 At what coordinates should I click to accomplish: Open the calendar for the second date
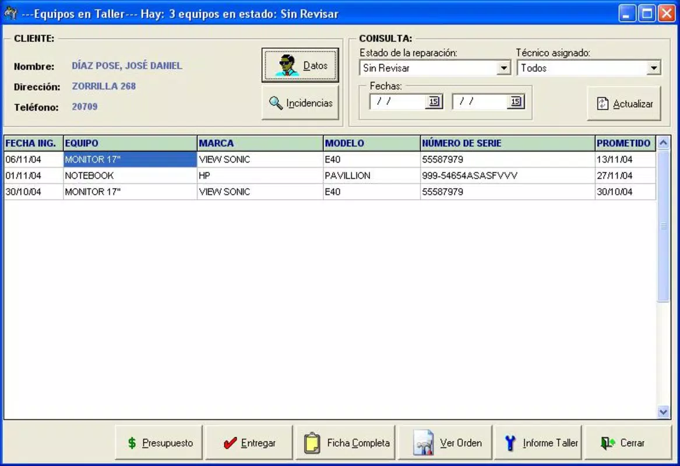[516, 102]
